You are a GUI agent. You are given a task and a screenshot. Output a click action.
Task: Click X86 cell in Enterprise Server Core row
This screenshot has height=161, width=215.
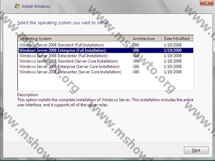tap(136, 66)
